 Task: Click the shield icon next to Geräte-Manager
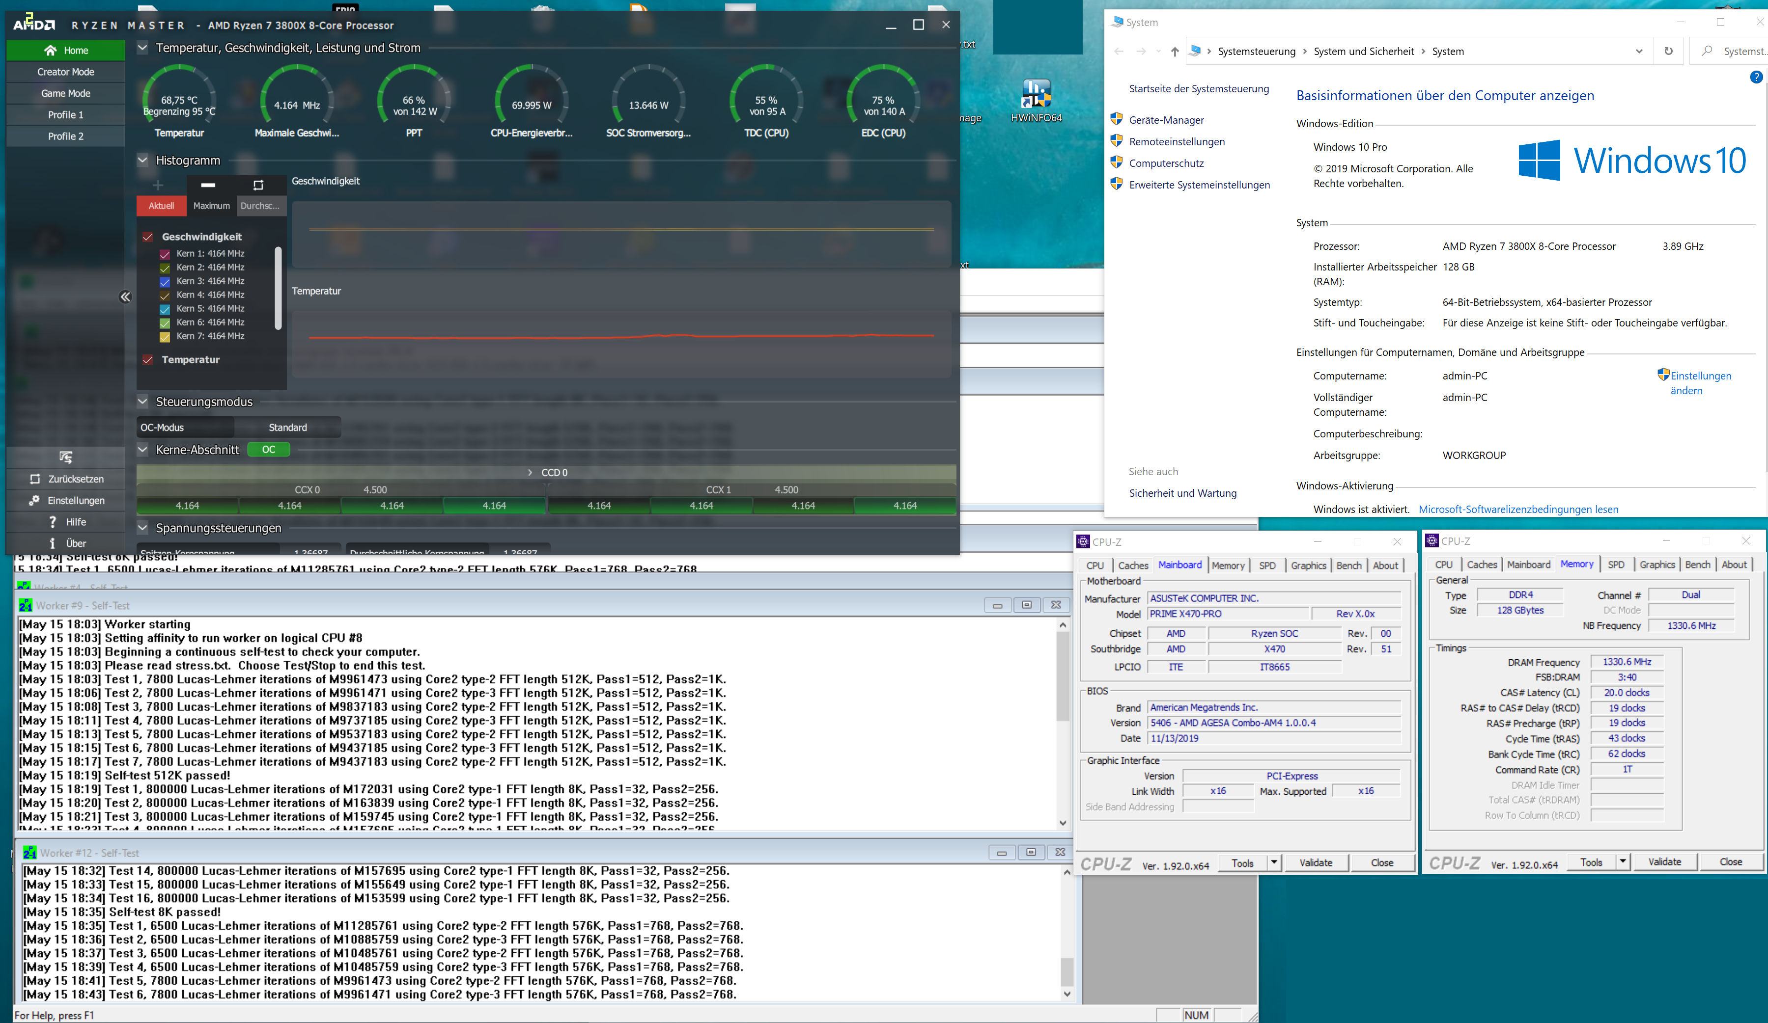[1117, 119]
